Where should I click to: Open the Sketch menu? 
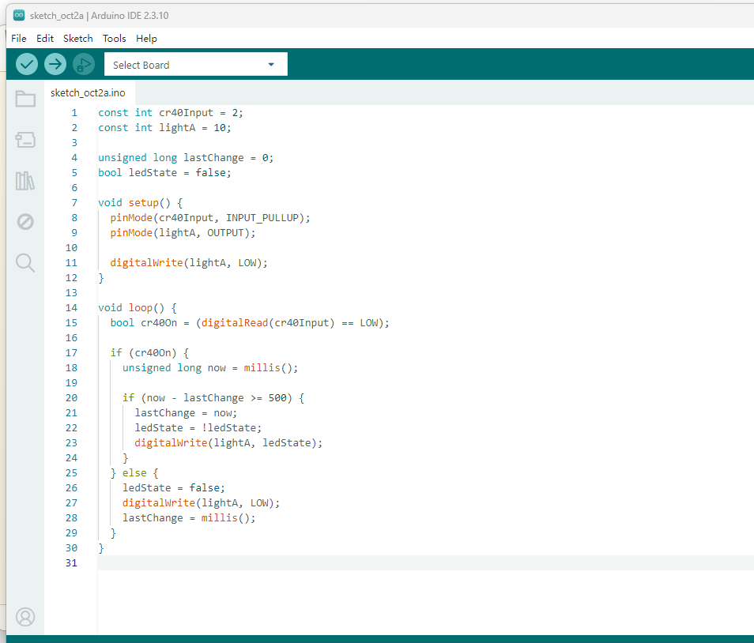78,39
